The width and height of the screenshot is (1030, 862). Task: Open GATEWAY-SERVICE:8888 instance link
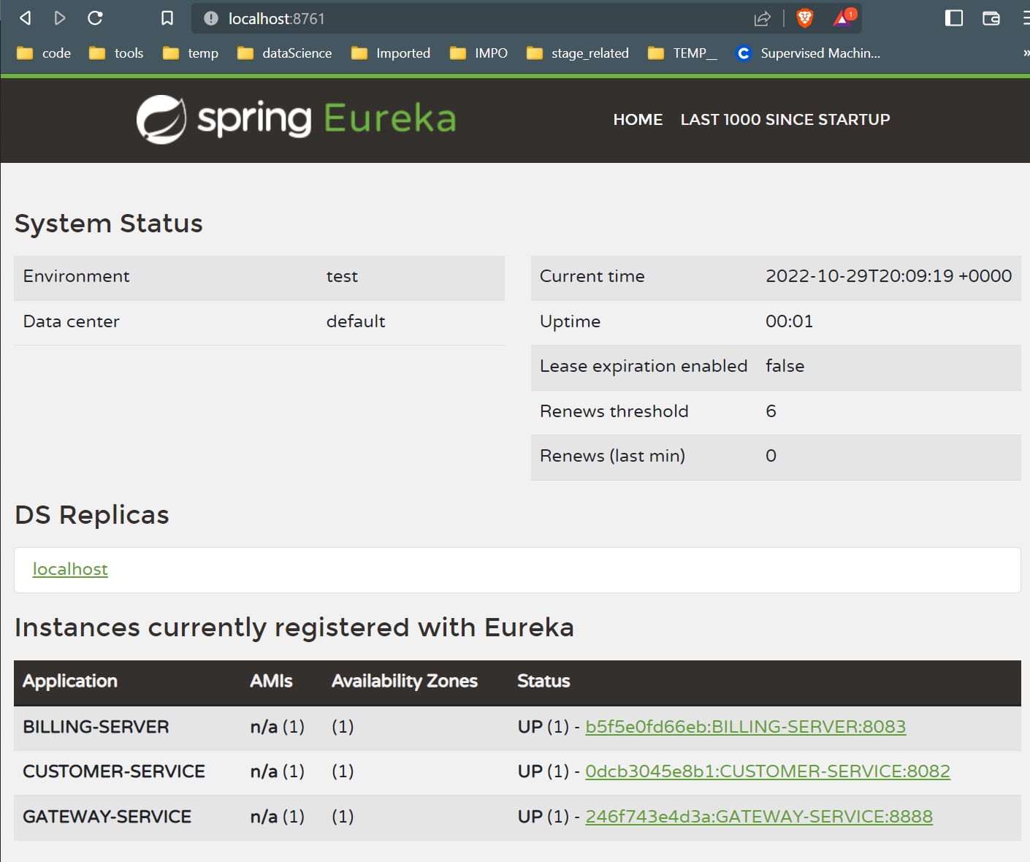point(759,817)
